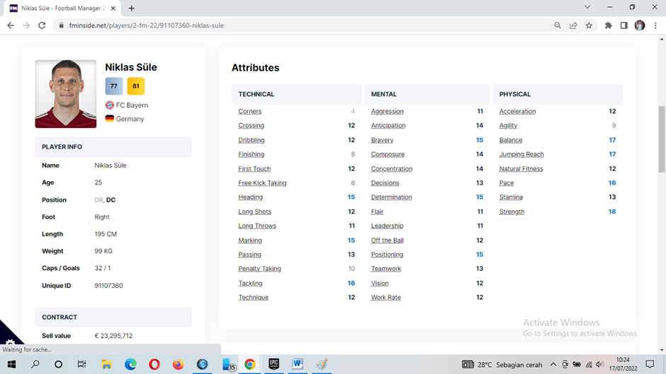Screen dimensions: 666x374
Task: Open the Tackling attribute link
Action: [x=251, y=283]
